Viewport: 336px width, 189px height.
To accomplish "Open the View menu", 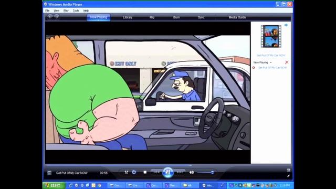I will (56, 10).
